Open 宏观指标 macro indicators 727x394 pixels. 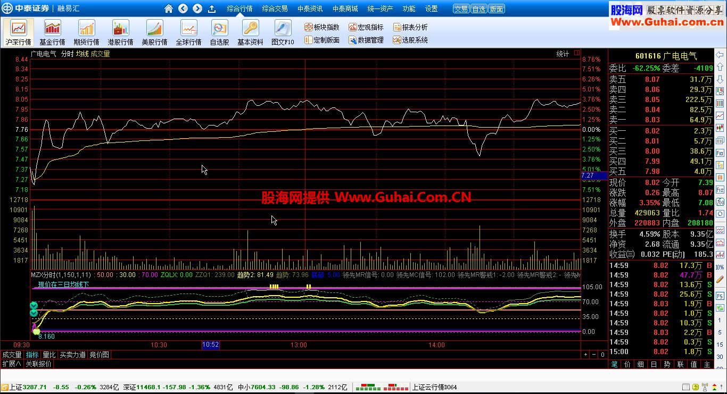pos(366,27)
